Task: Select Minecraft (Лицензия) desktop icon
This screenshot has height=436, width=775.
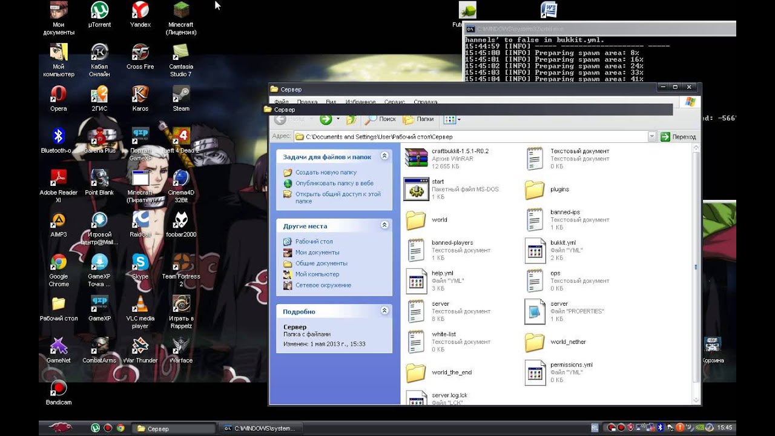Action: pyautogui.click(x=181, y=18)
